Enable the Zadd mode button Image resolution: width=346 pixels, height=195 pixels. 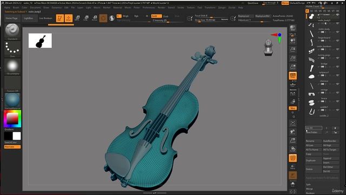156,16
